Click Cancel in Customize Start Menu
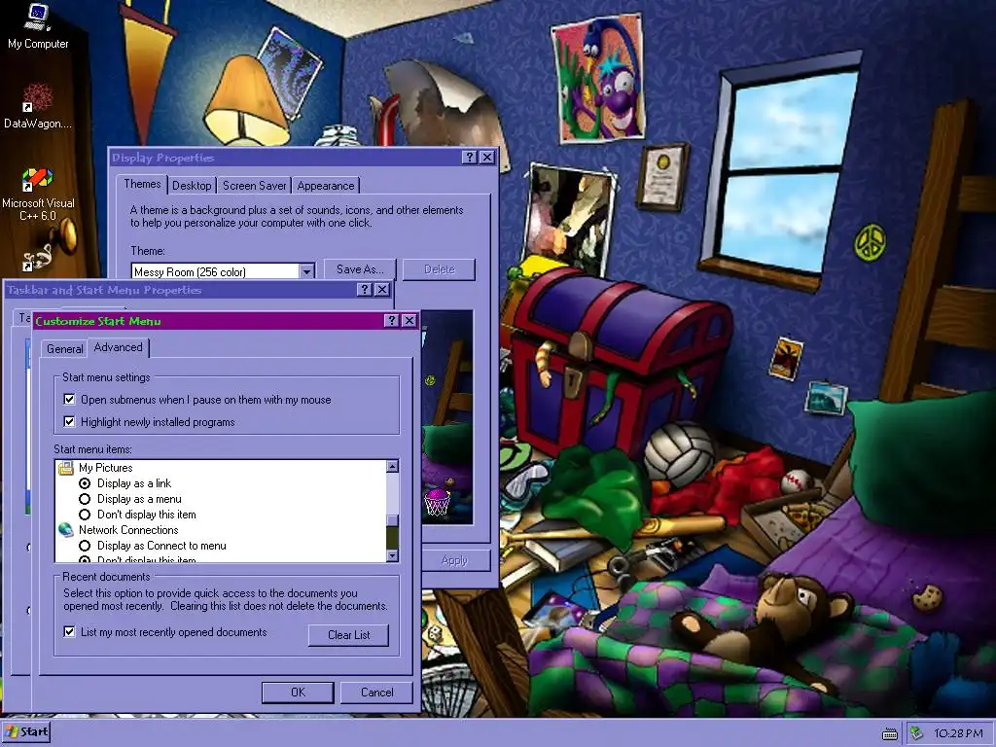Screen dimensions: 996x747 tap(376, 693)
